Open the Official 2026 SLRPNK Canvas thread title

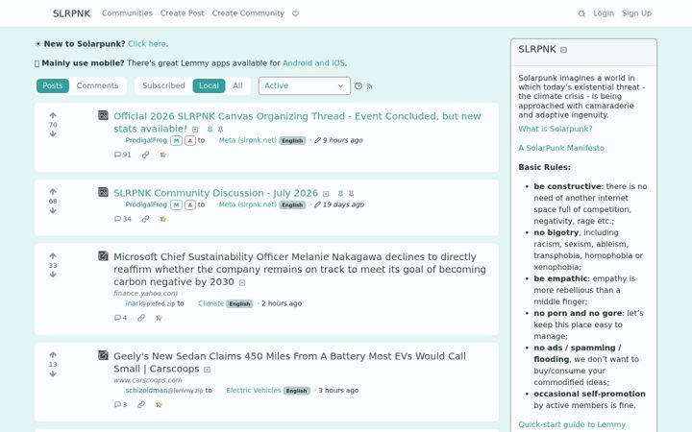point(297,123)
